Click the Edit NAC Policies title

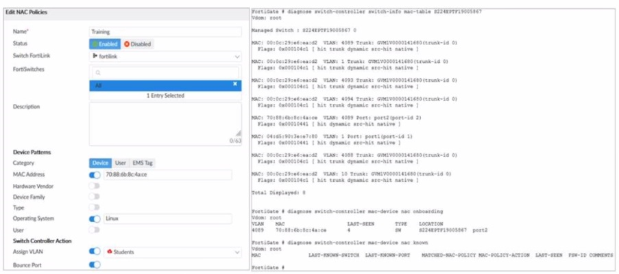[27, 12]
